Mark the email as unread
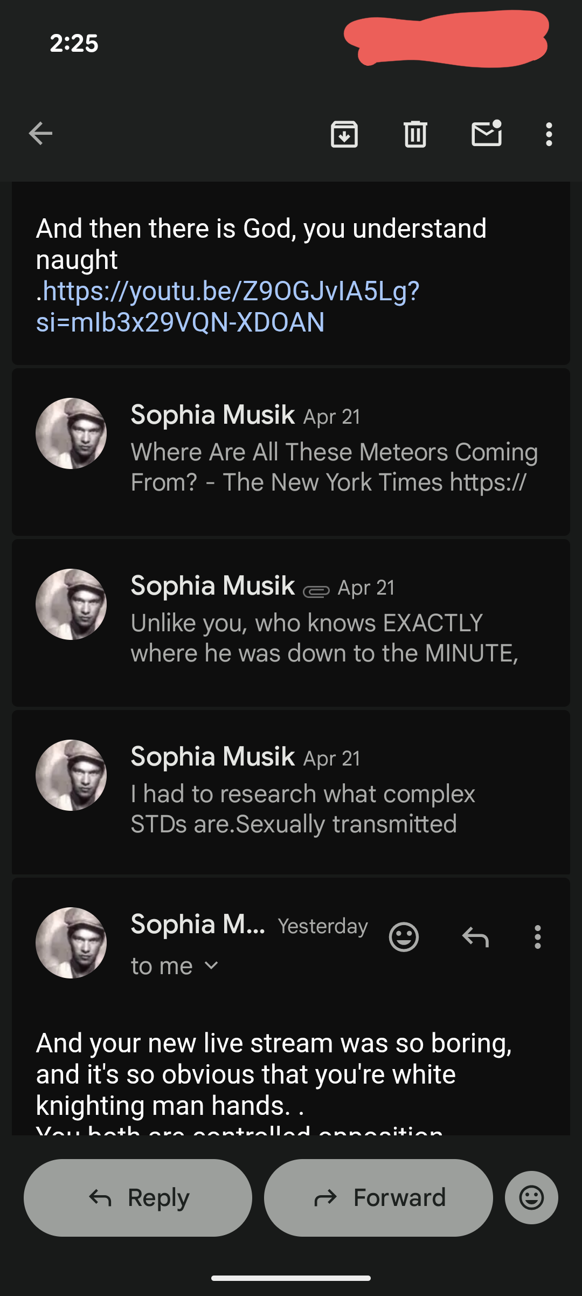Viewport: 582px width, 1296px height. click(x=487, y=134)
